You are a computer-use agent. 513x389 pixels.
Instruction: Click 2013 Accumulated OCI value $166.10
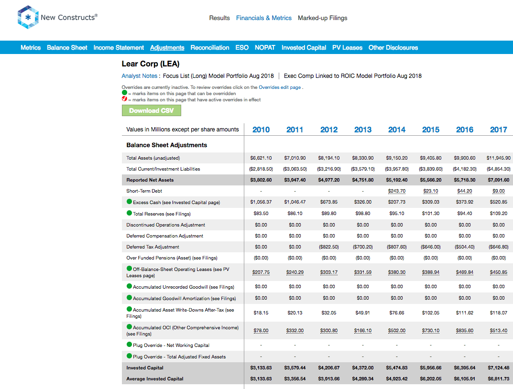click(x=363, y=331)
